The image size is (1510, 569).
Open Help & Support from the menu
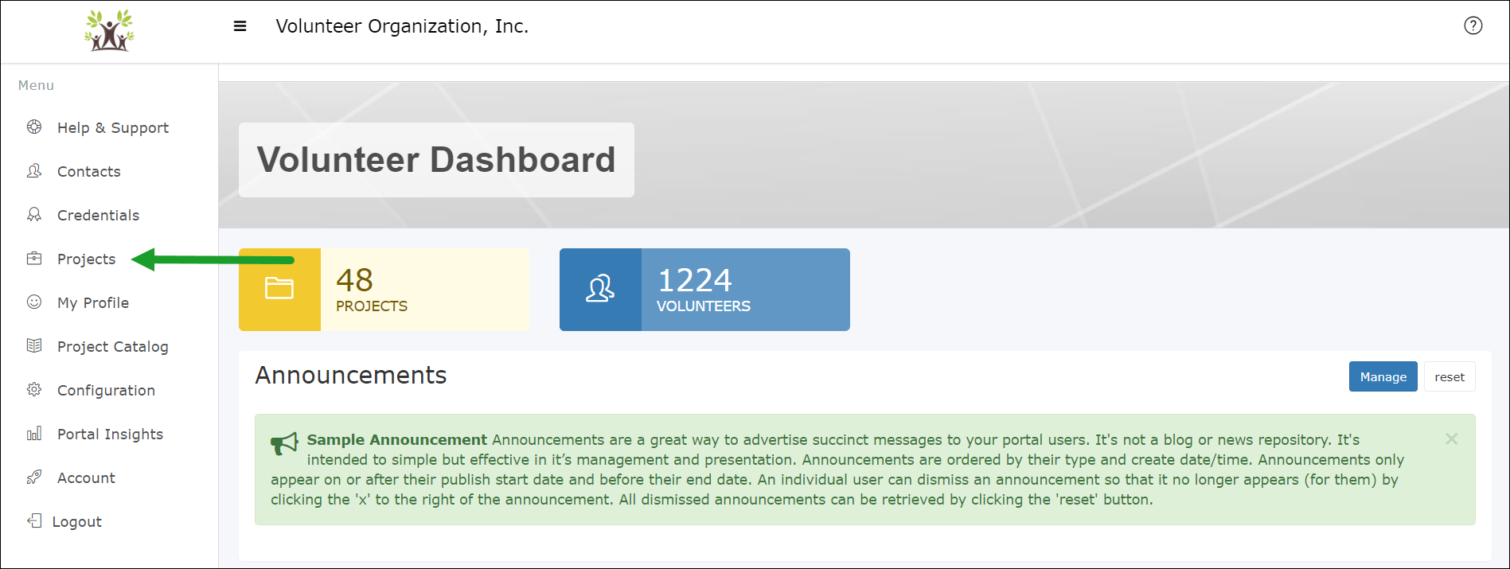(112, 127)
